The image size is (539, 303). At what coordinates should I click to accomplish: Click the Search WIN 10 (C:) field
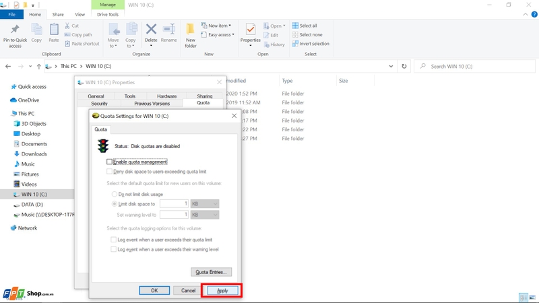(474, 66)
